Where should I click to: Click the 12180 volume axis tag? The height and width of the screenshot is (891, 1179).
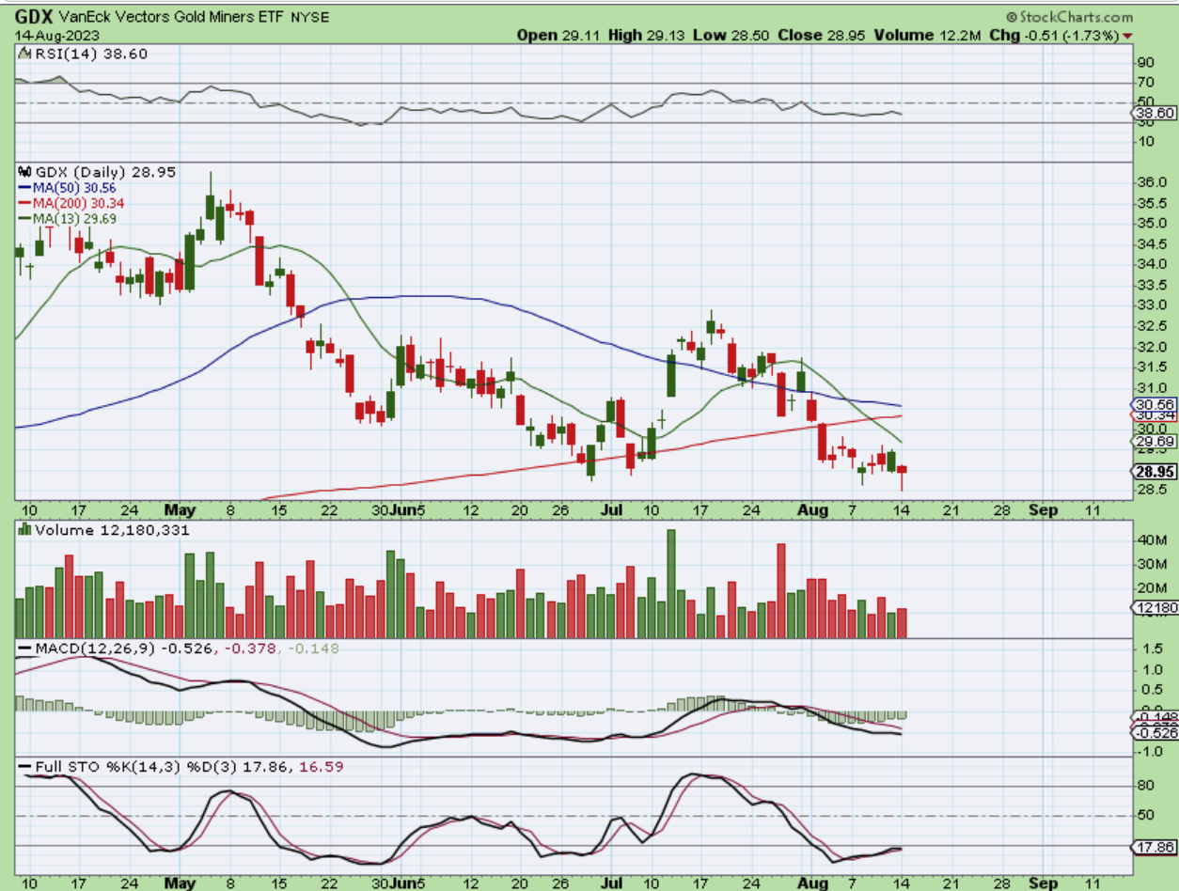click(1155, 608)
